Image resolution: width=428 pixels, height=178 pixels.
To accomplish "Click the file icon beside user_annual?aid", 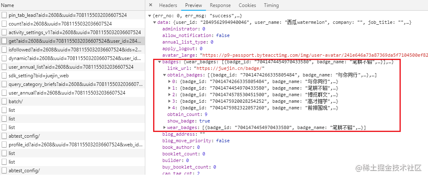I will [x=4, y=92].
